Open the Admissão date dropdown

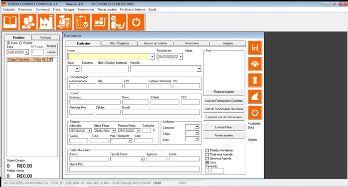(89, 131)
